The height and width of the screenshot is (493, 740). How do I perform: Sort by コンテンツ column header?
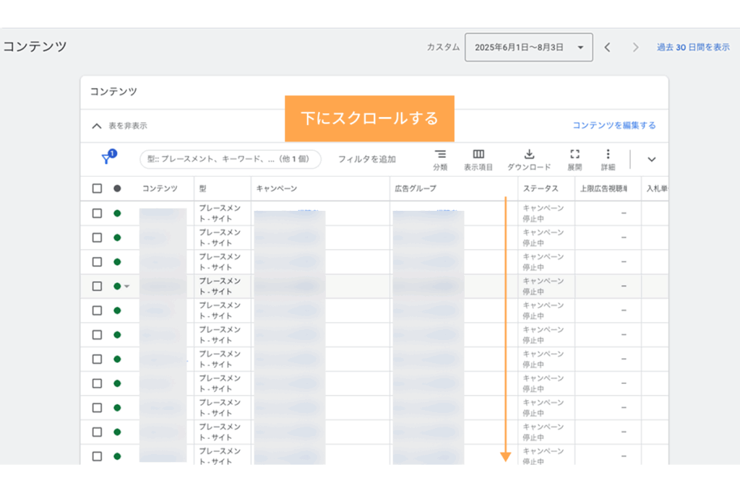[160, 188]
